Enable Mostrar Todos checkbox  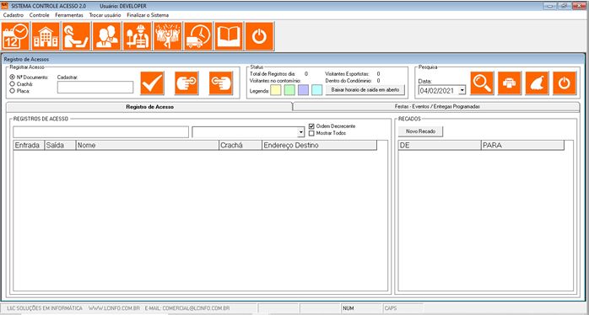tap(311, 133)
